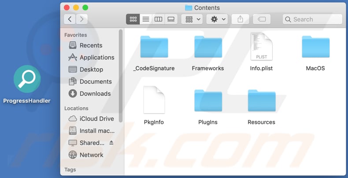The height and width of the screenshot is (178, 348).
Task: Minimize the Finder window with yellow button
Action: tap(76, 8)
